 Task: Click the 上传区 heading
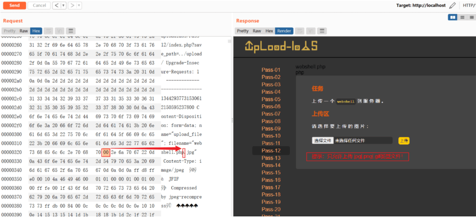pyautogui.click(x=320, y=114)
